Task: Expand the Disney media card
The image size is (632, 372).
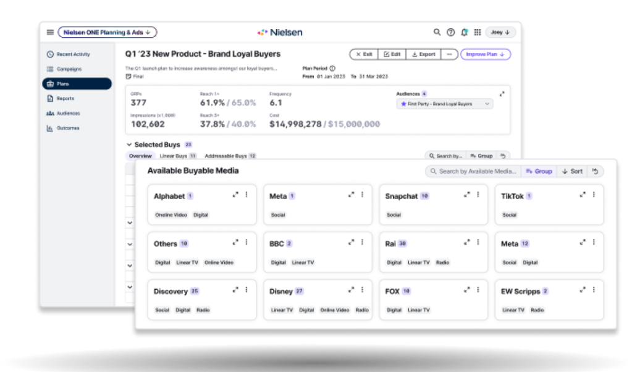Action: click(351, 290)
